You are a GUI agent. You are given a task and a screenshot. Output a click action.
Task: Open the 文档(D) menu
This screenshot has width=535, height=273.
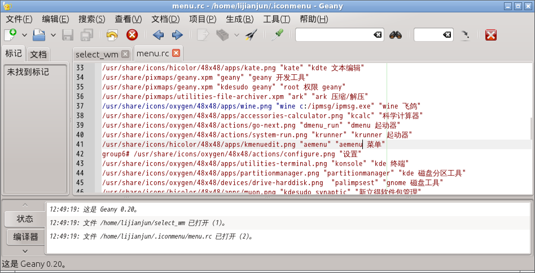(x=165, y=19)
